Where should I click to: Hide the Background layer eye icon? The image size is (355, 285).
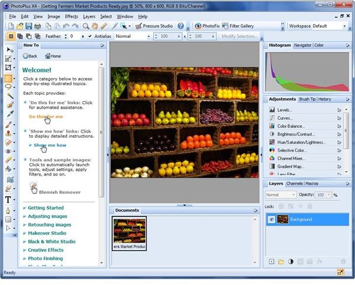click(x=272, y=219)
